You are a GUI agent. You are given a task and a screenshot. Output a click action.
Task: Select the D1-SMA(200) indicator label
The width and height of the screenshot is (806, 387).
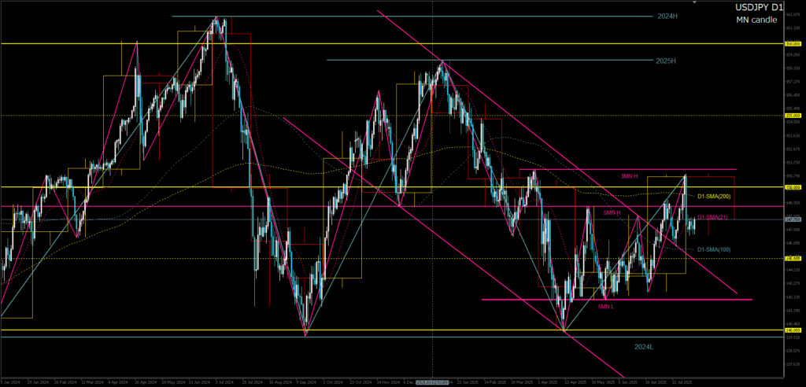tap(715, 195)
